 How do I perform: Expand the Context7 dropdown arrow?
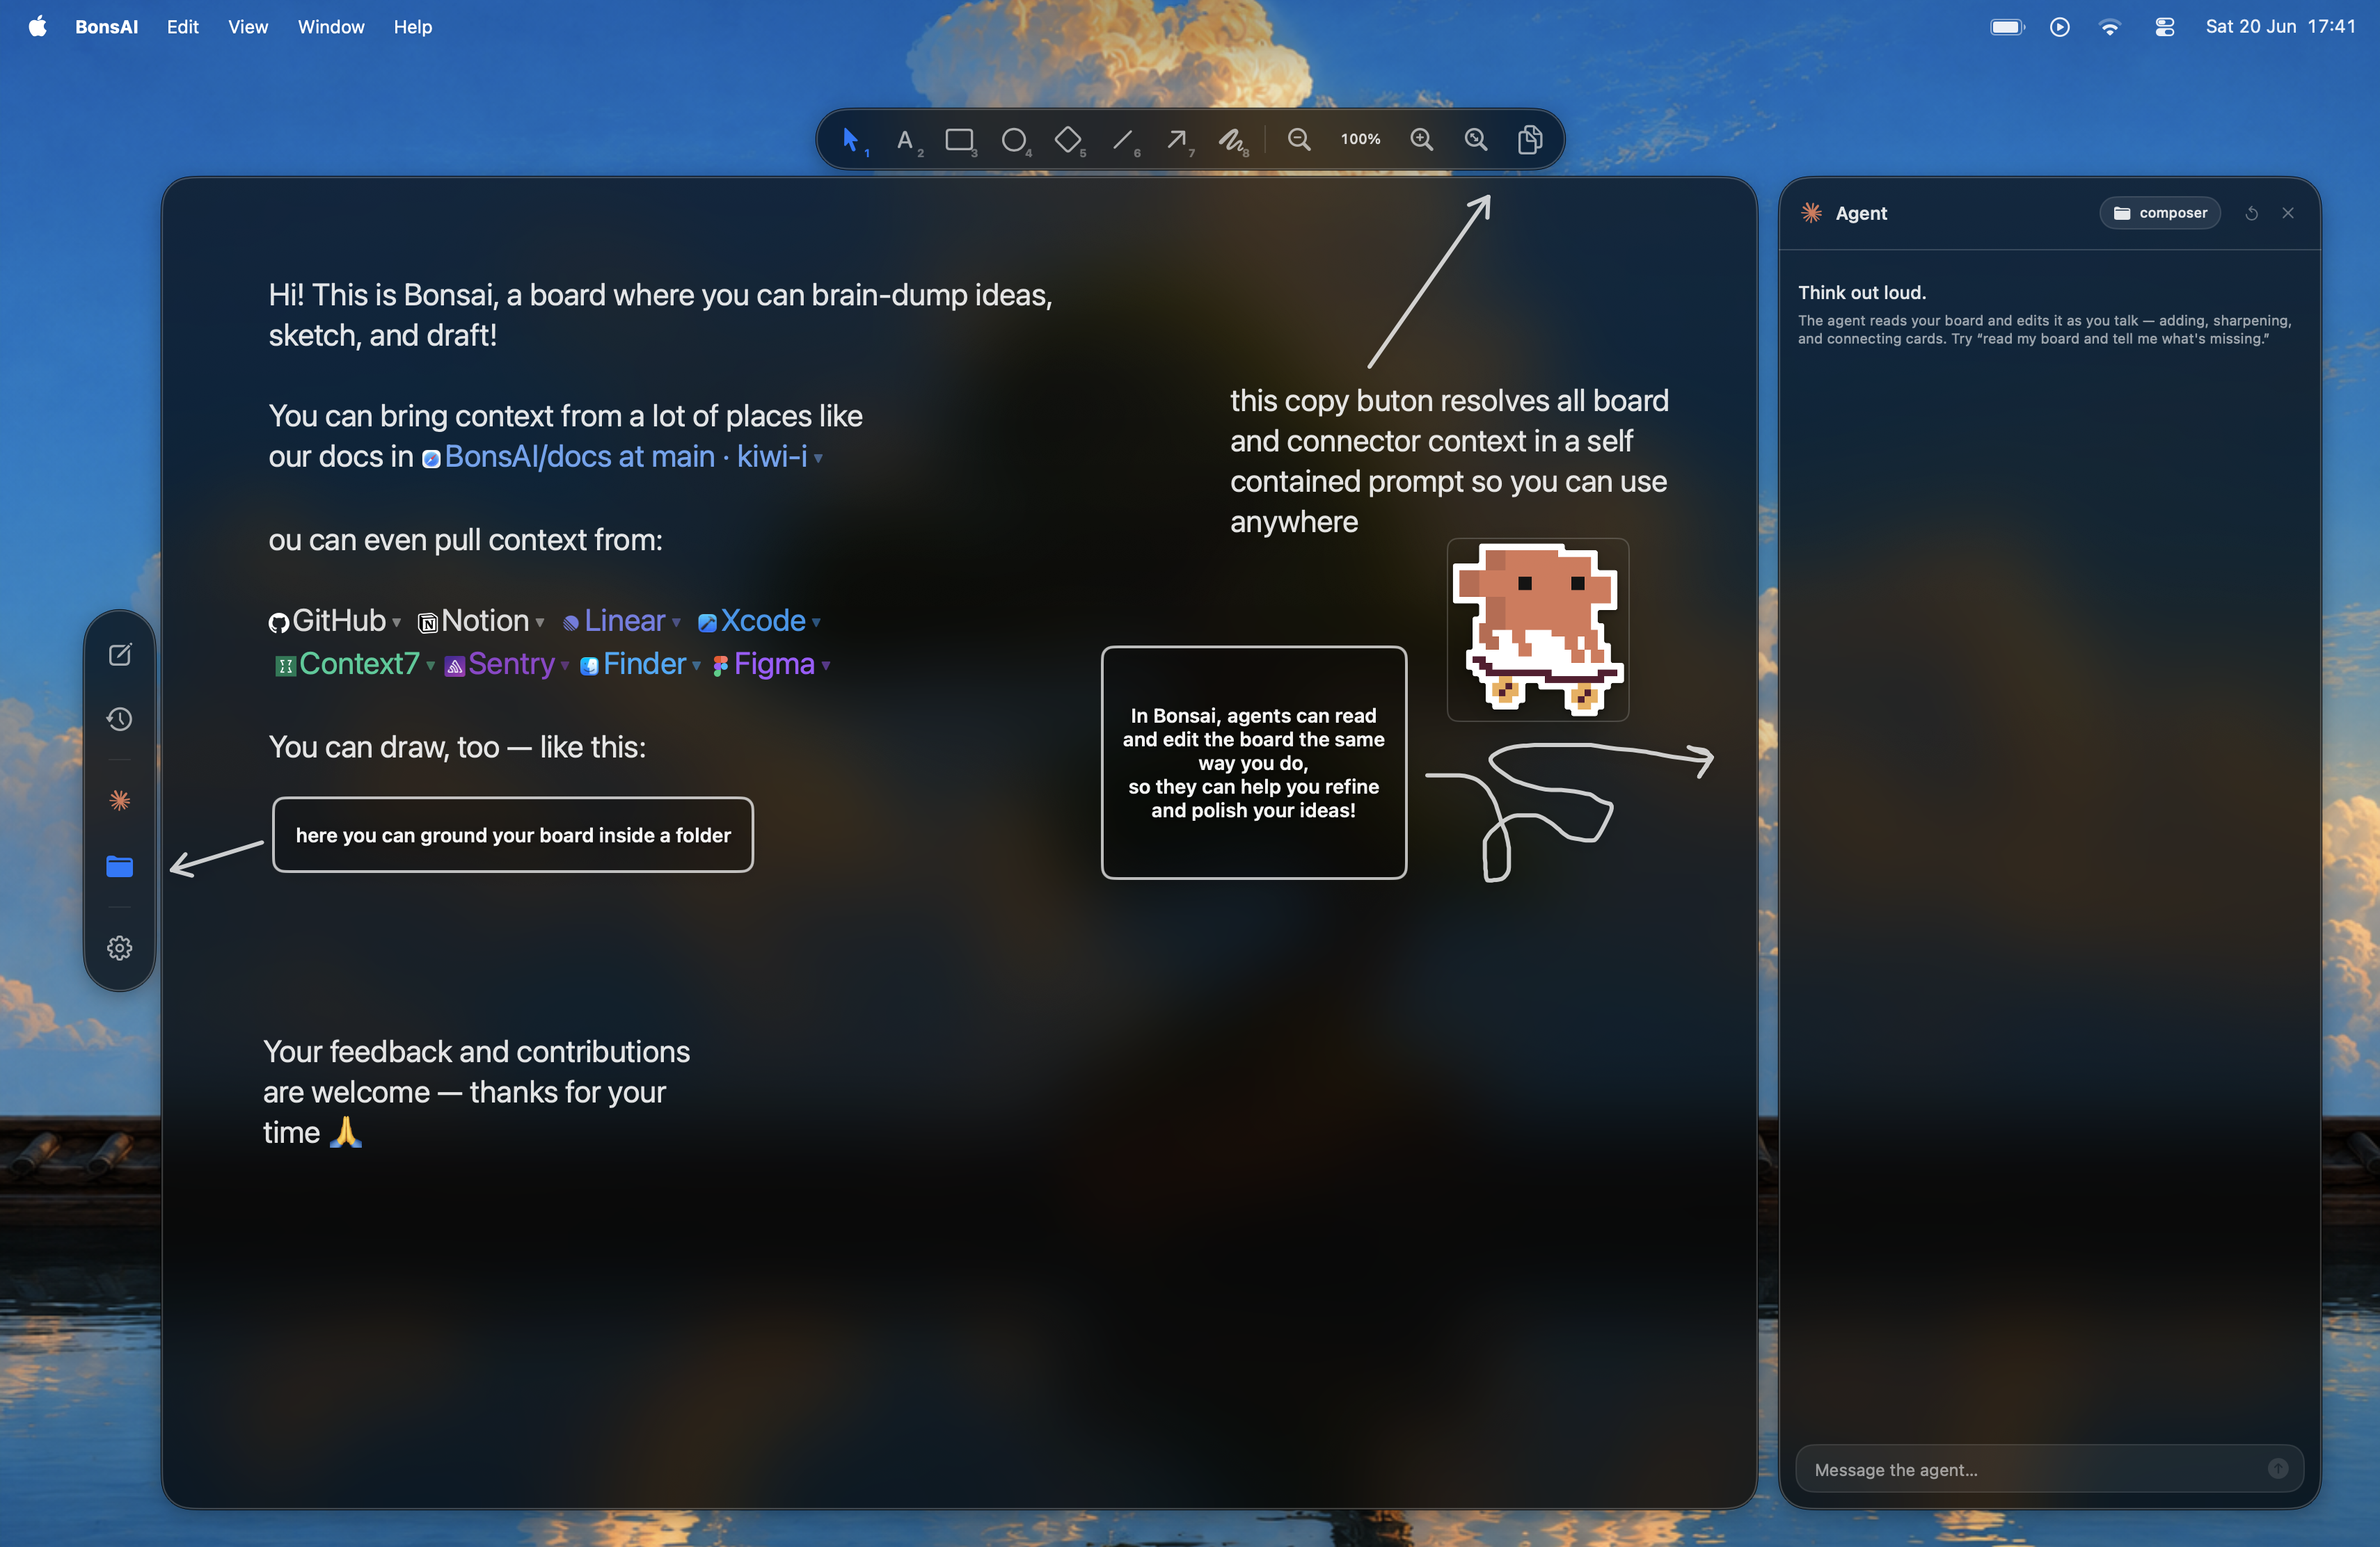431,666
